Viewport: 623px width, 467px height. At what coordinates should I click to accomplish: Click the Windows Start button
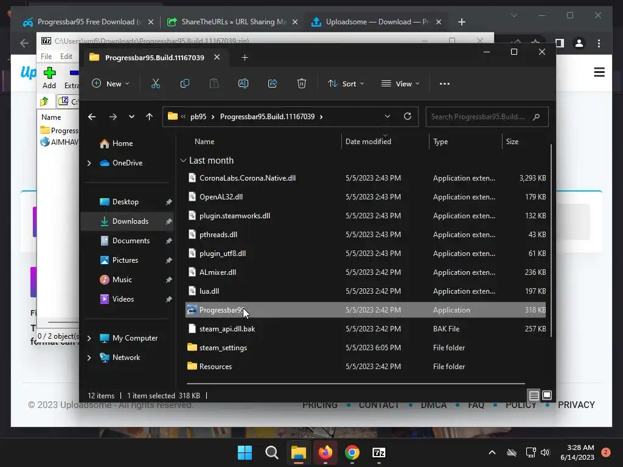[245, 452]
